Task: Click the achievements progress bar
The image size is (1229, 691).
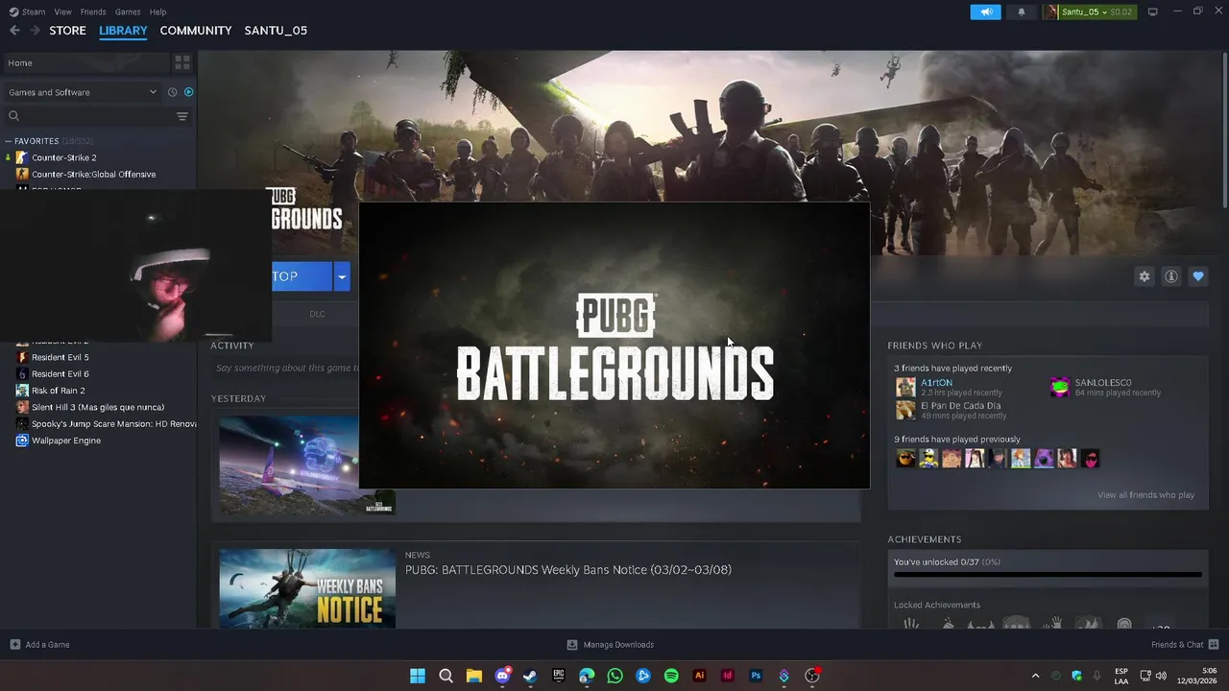Action: 1048,575
